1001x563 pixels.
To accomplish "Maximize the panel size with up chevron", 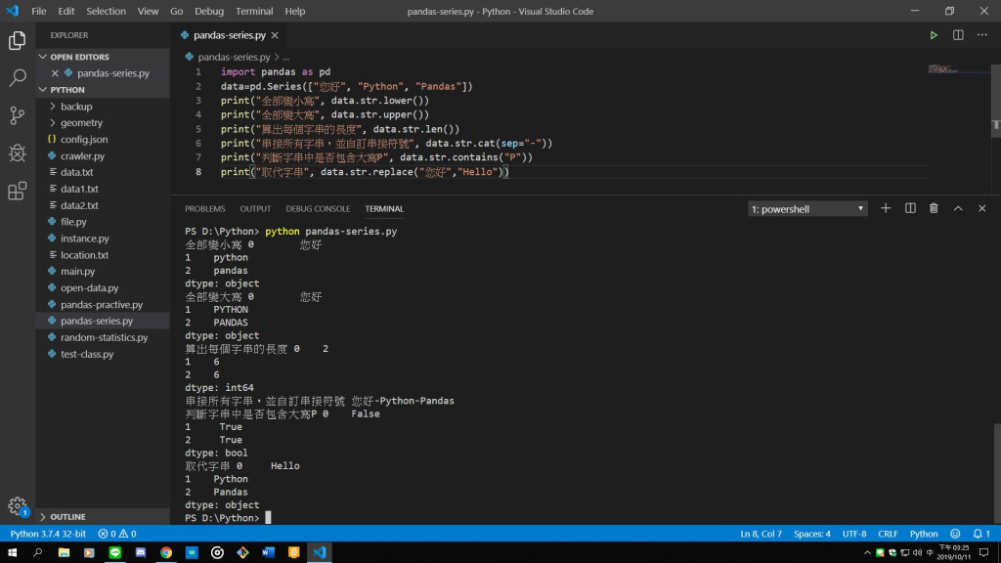I will tap(958, 209).
